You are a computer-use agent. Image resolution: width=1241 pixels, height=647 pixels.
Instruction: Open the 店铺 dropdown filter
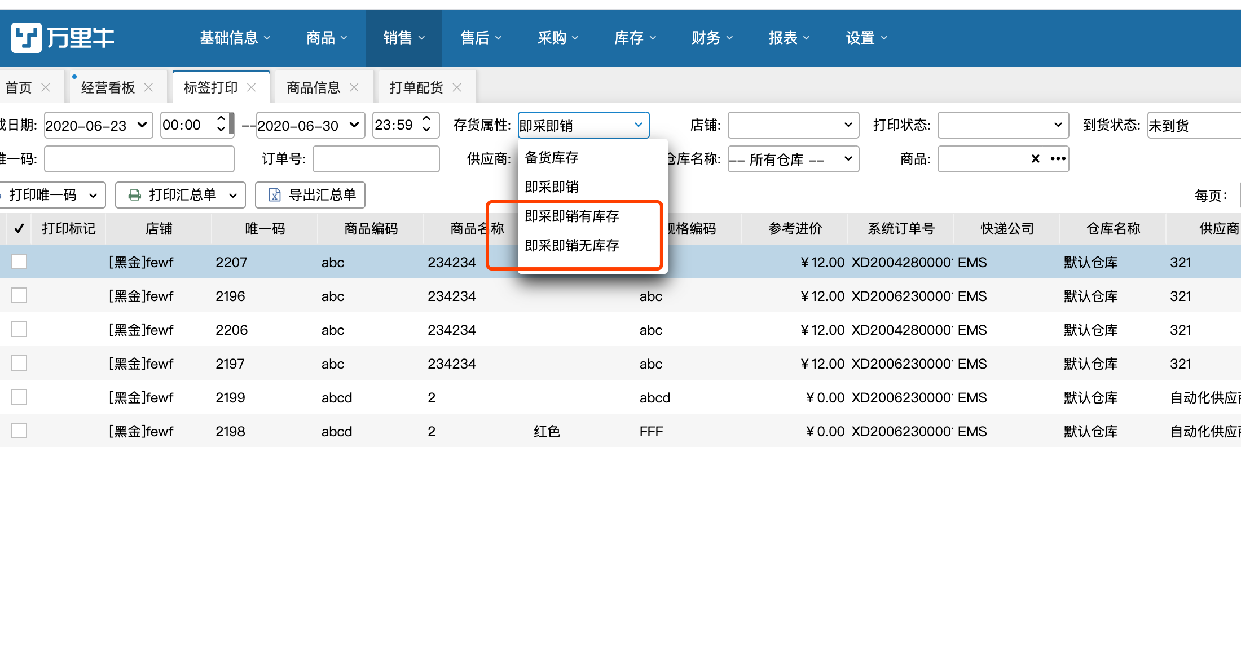pos(793,125)
